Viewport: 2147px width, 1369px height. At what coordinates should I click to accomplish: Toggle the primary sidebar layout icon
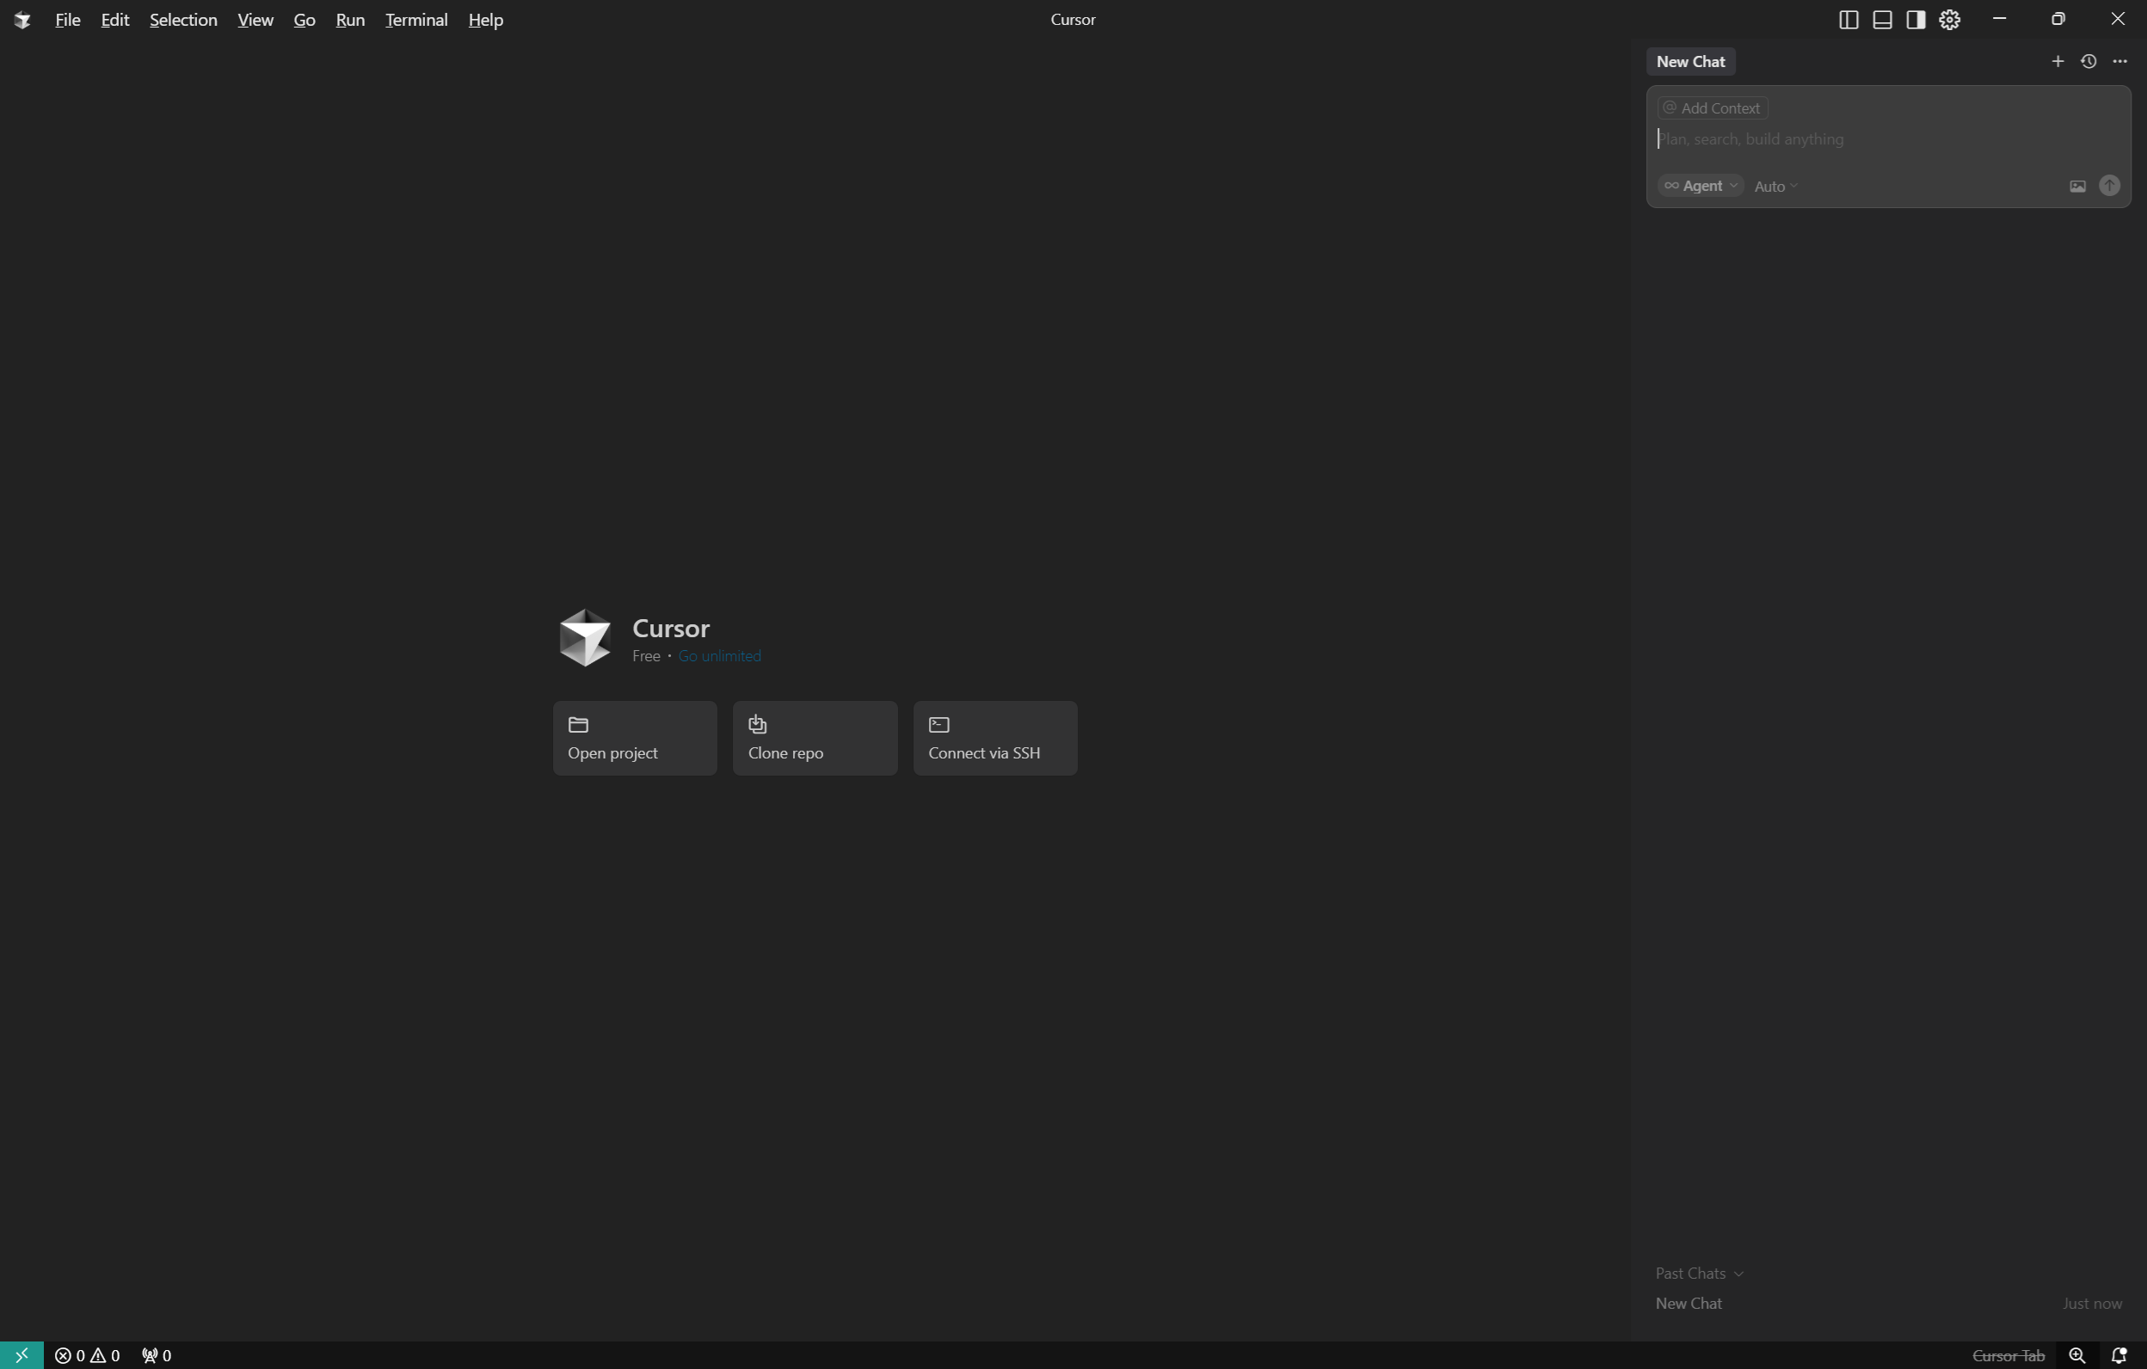(1849, 20)
